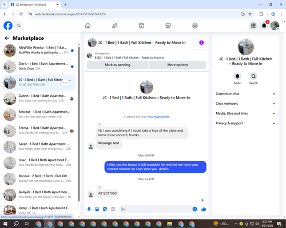Go to the Home feed icon
This screenshot has height=228, width=286.
click(x=88, y=26)
